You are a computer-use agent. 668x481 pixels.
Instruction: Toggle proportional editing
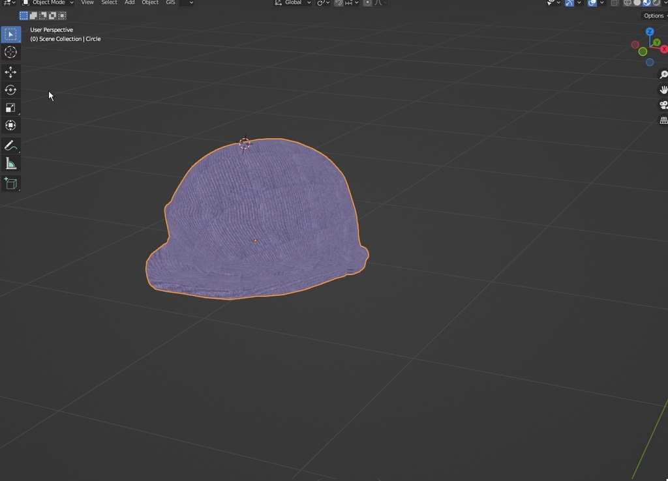(367, 3)
